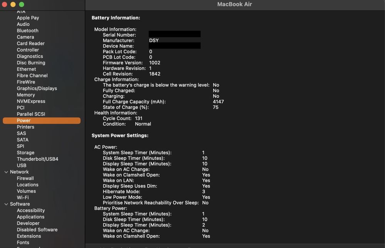Open SATA entry
The height and width of the screenshot is (248, 385).
point(23,140)
